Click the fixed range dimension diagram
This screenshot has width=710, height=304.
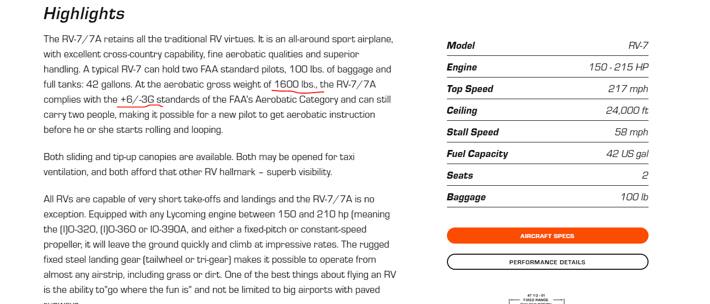point(537,298)
